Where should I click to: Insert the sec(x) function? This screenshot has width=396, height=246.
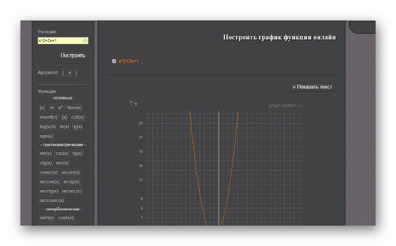point(62,163)
